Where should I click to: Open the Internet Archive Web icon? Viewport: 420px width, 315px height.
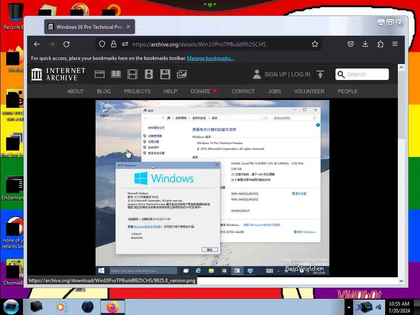100,74
